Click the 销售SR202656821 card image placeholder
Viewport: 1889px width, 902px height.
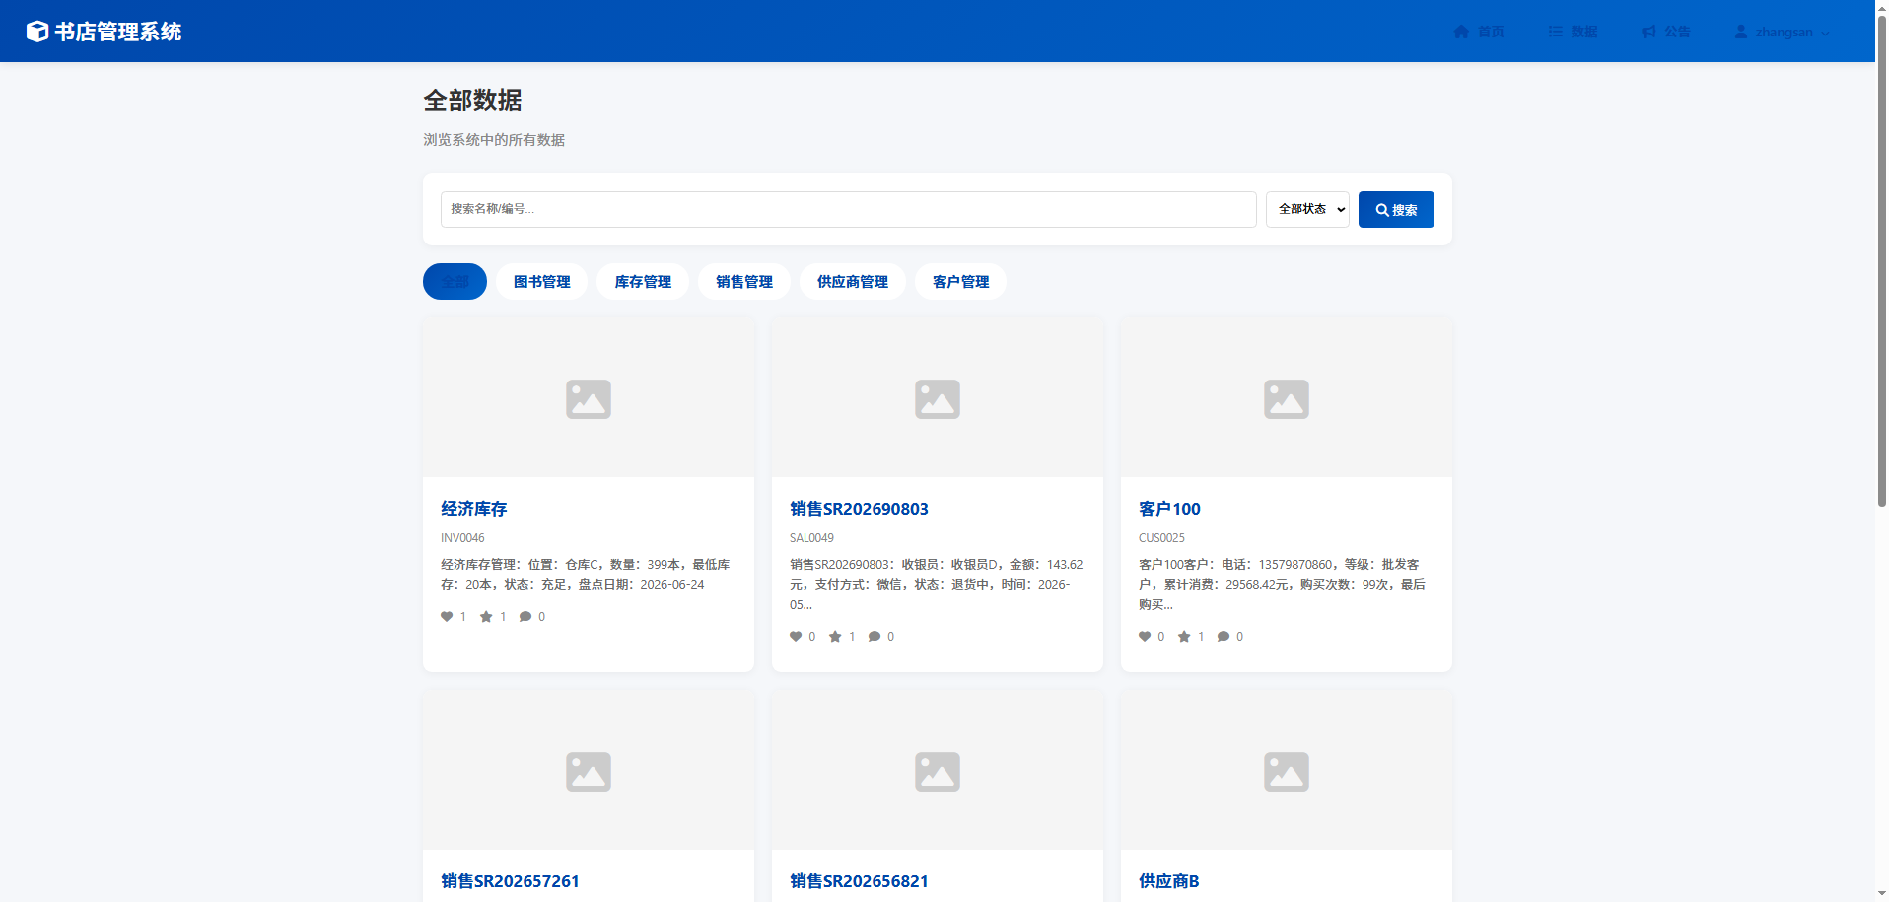click(938, 771)
